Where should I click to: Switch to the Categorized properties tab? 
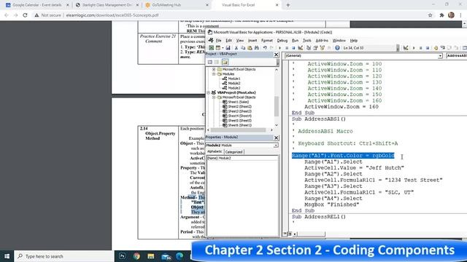click(x=233, y=152)
